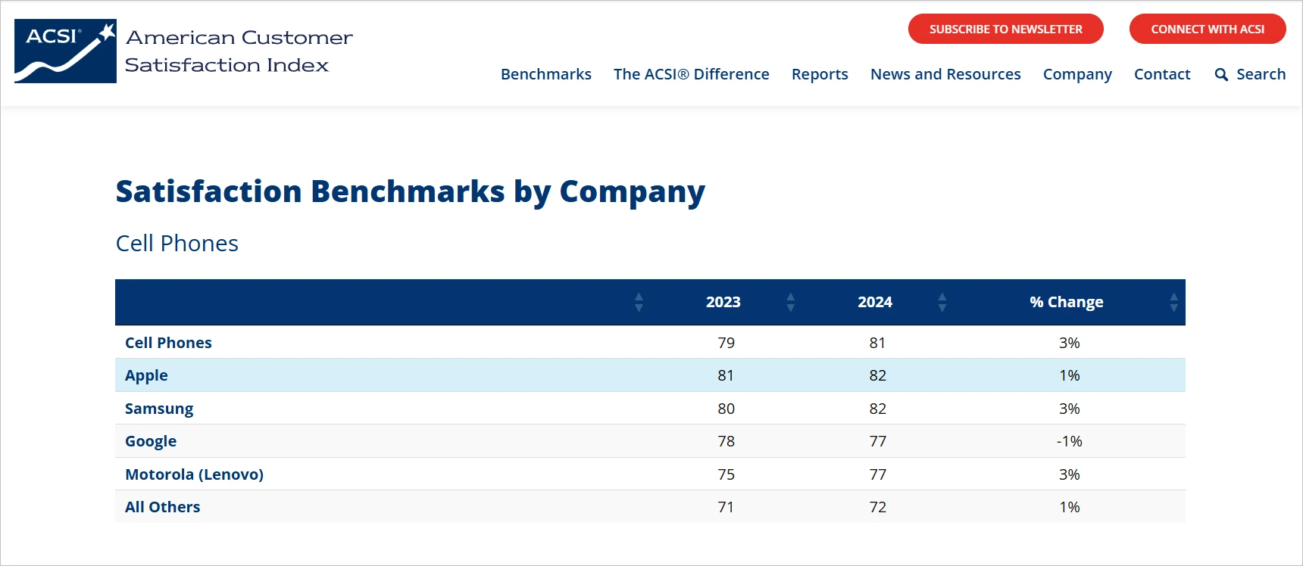
Task: Sort by 2024 column arrows
Action: click(x=942, y=302)
